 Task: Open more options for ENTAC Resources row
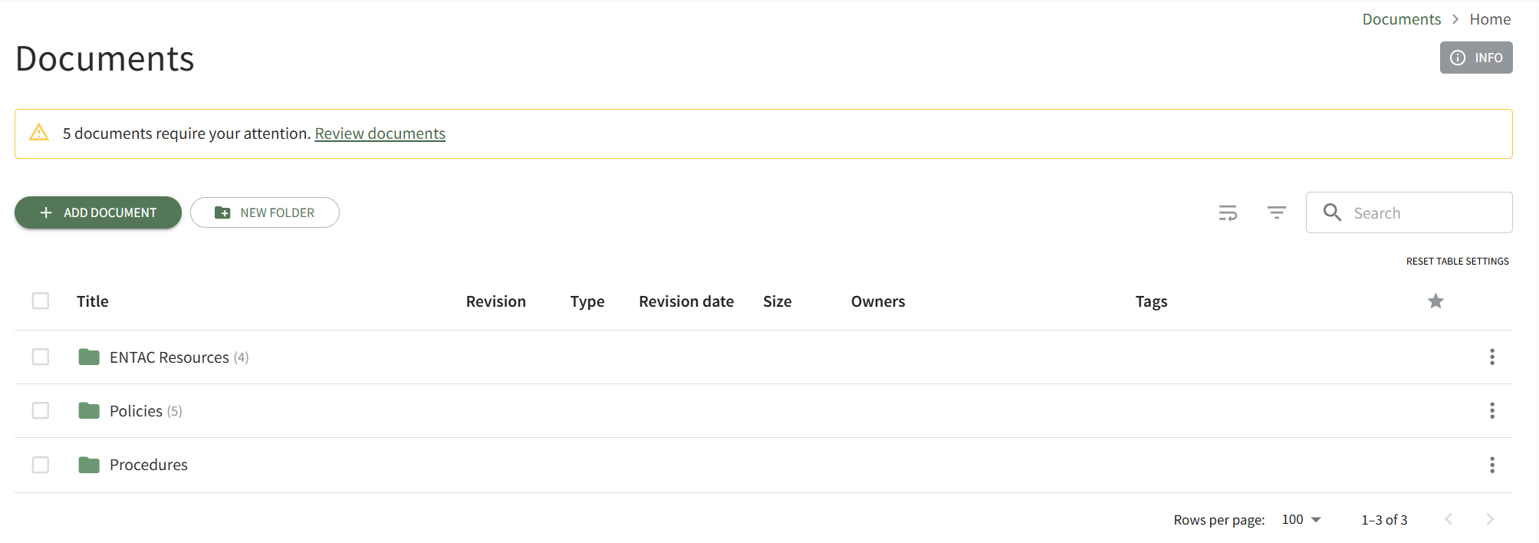coord(1492,357)
